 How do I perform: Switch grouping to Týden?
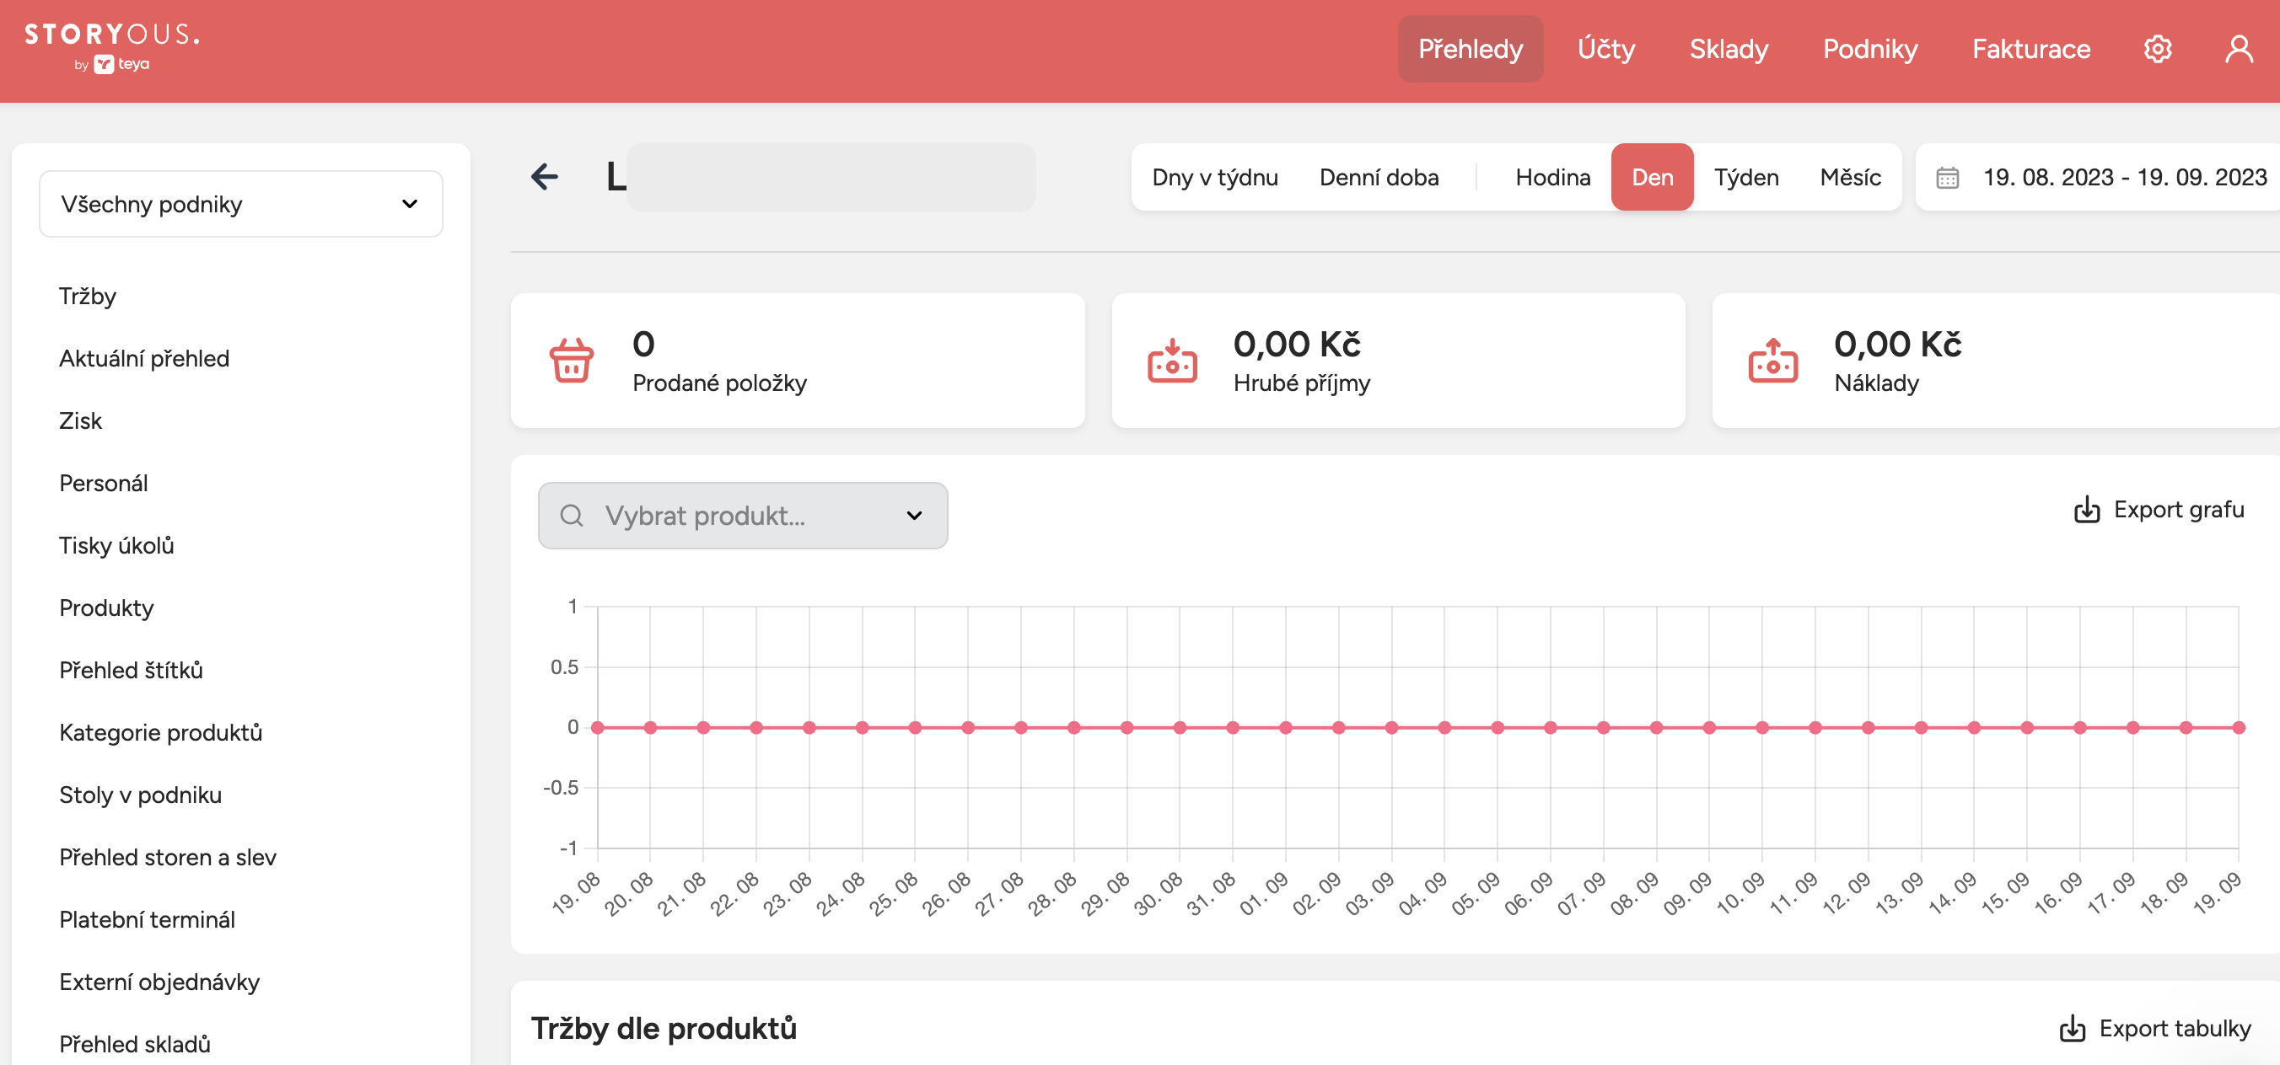[x=1745, y=177]
